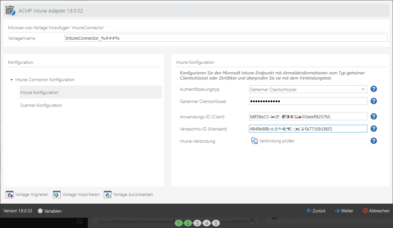Viewport: 393px width, 228px height.
Task: Click the help icon for Intune-Verbindung
Action: click(373, 141)
